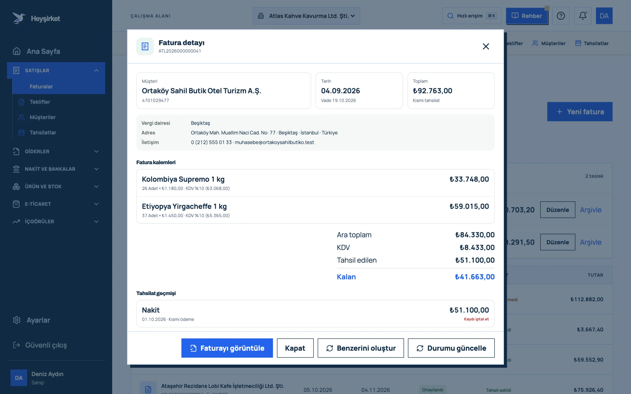631x394 pixels.
Task: Click the DA avatar in top bar
Action: point(604,16)
